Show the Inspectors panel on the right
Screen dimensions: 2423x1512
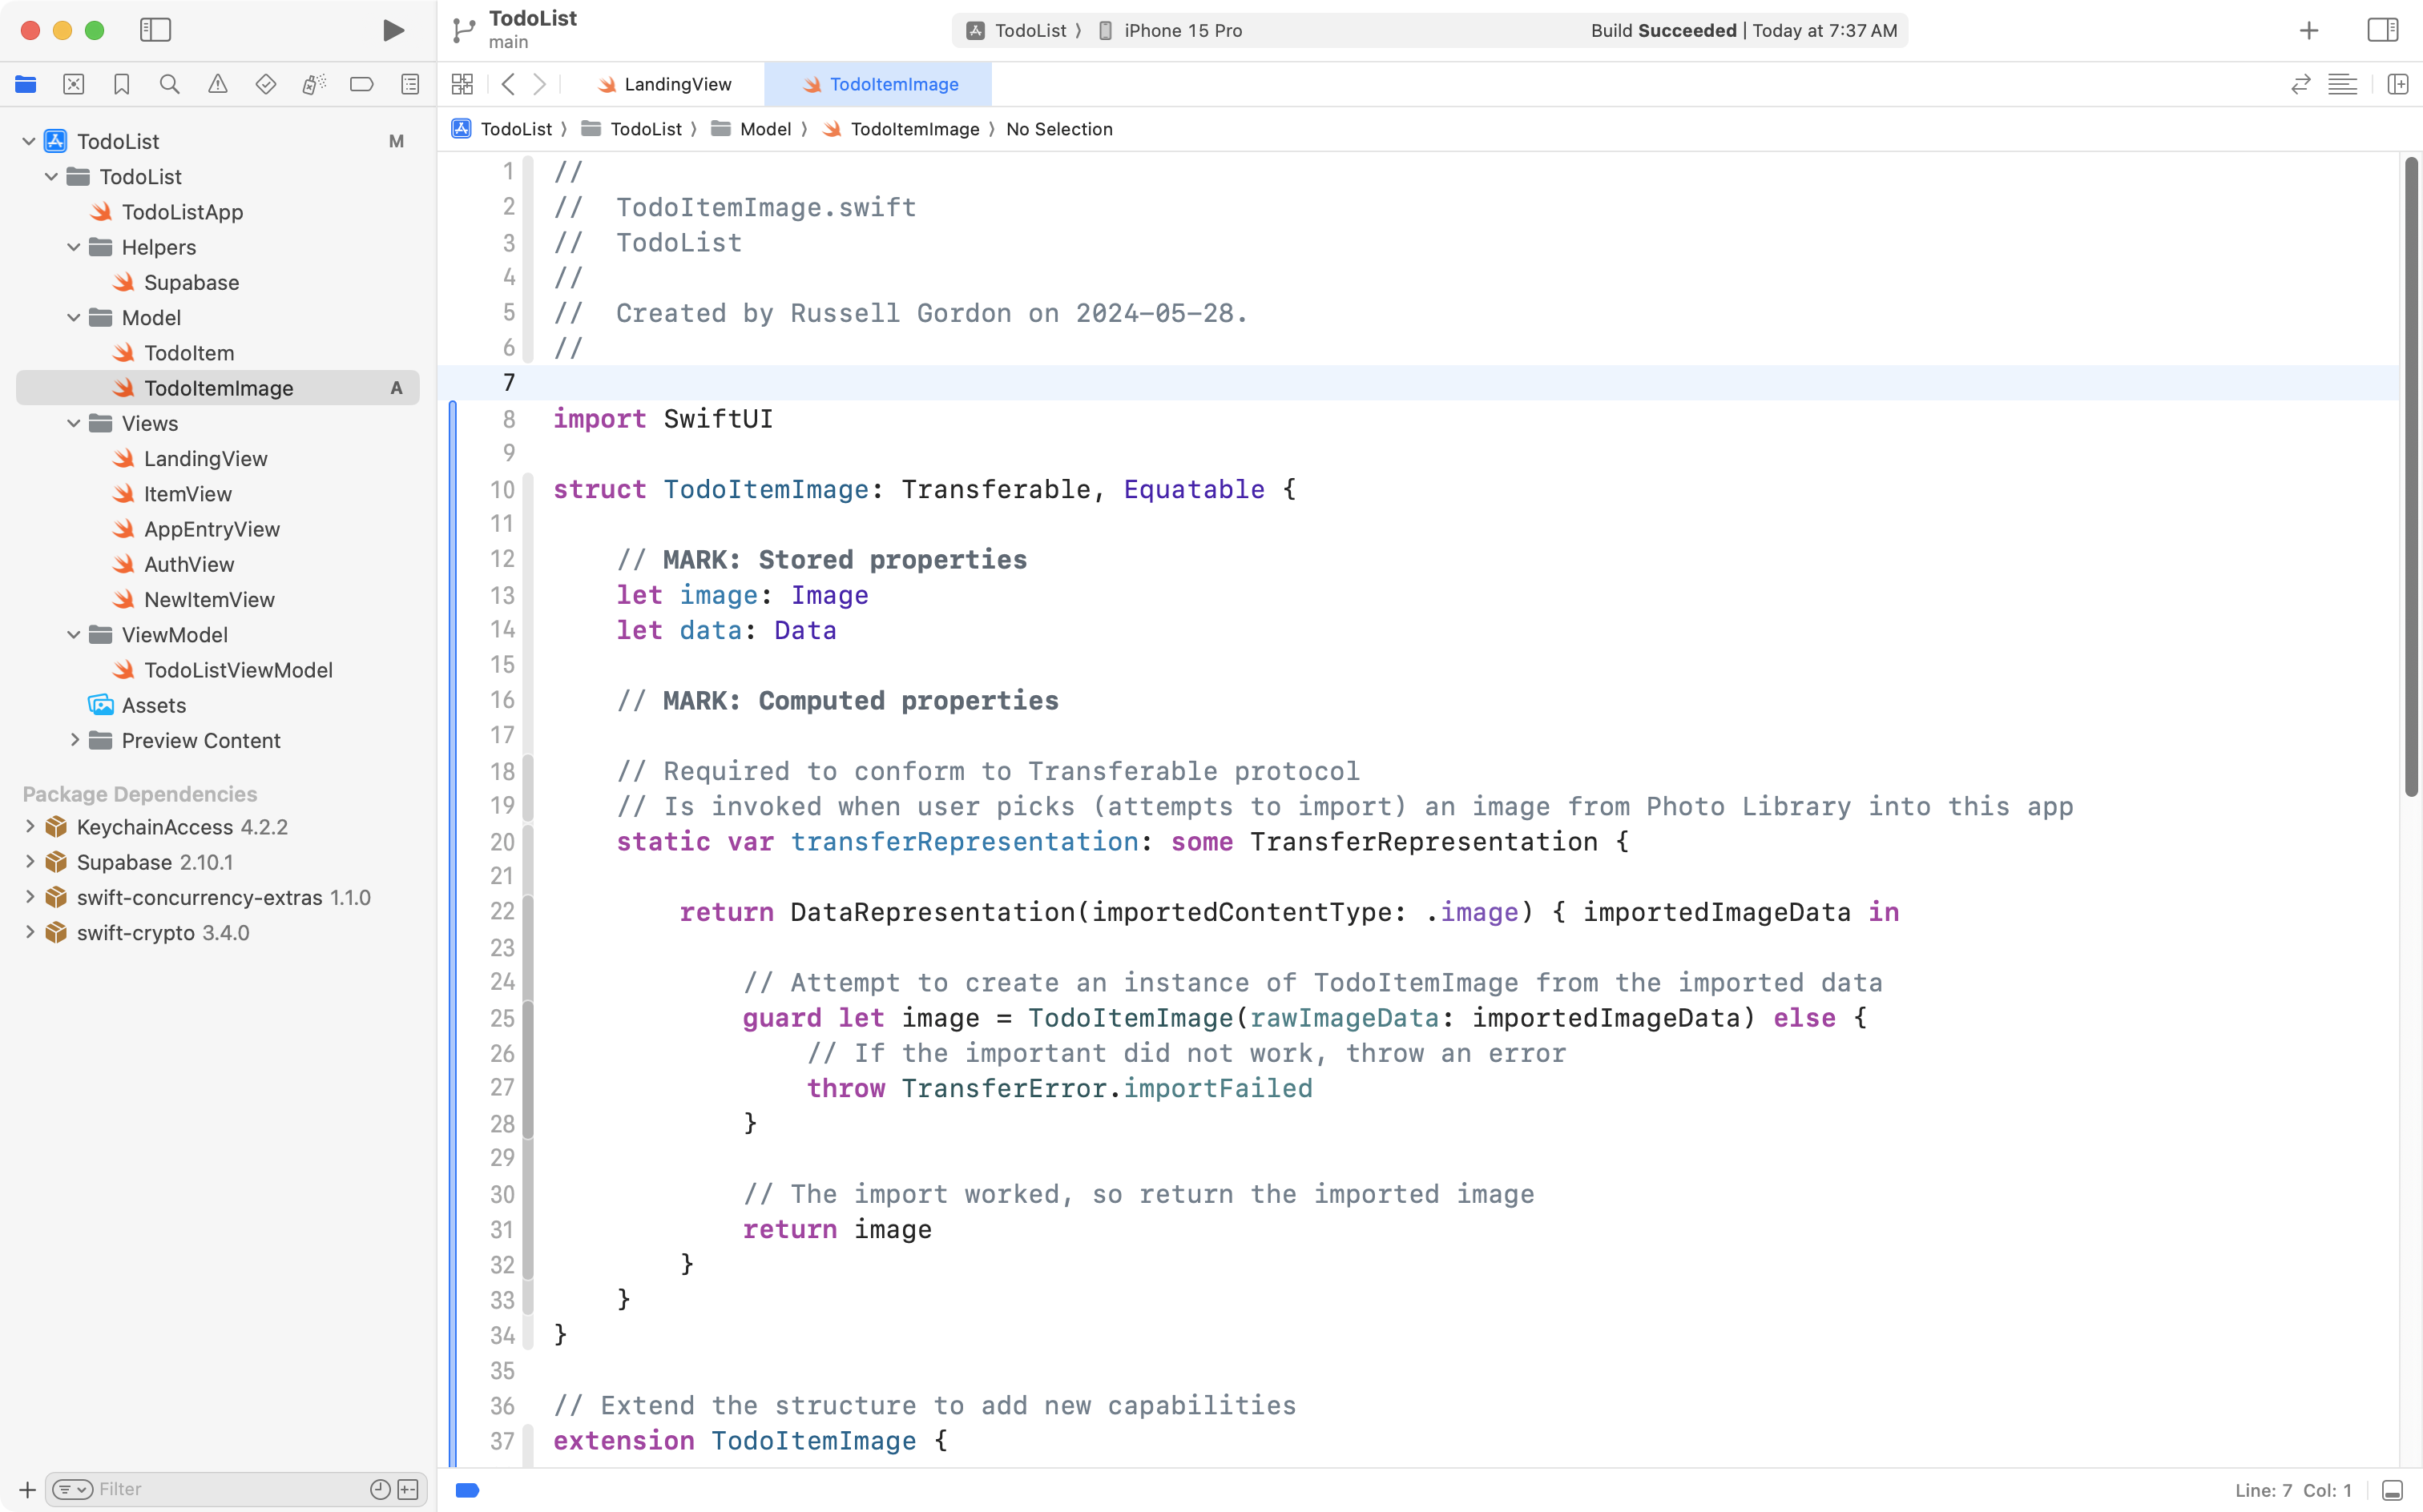(x=2382, y=30)
